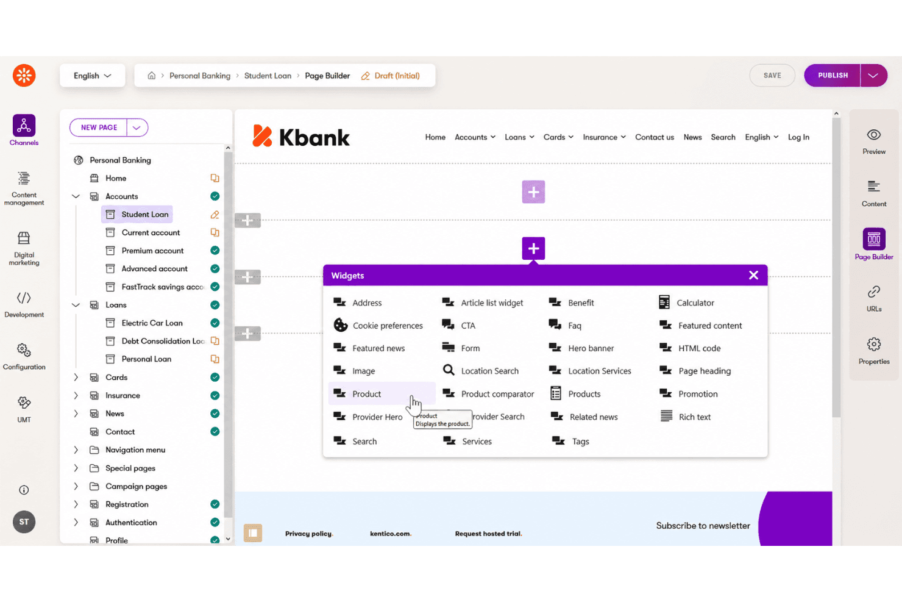
Task: Open the URLs view
Action: click(x=874, y=299)
